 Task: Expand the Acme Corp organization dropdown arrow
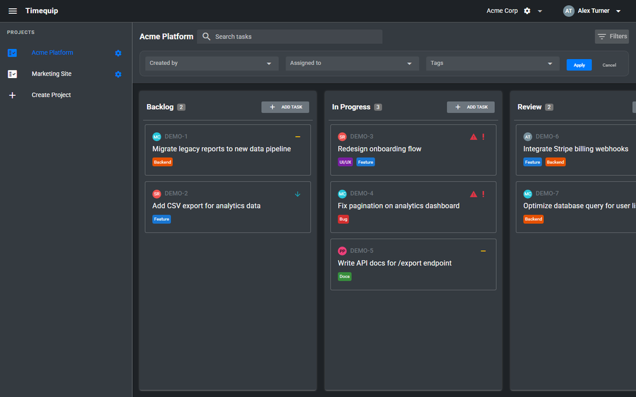540,11
